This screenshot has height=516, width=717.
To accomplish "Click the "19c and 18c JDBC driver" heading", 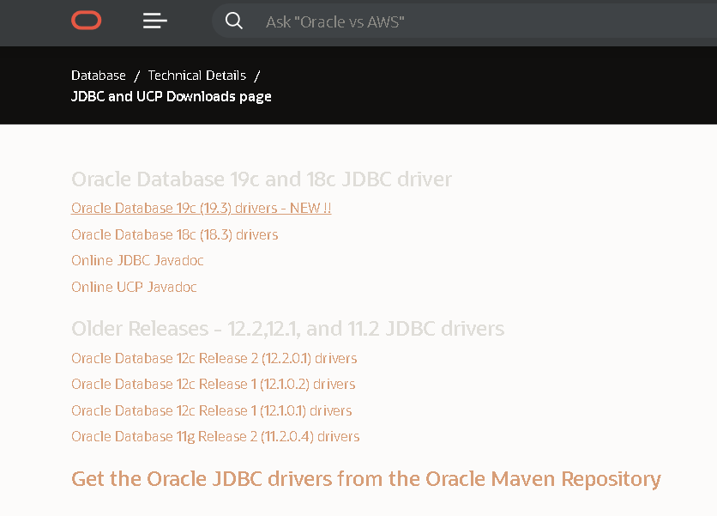I will [x=261, y=179].
